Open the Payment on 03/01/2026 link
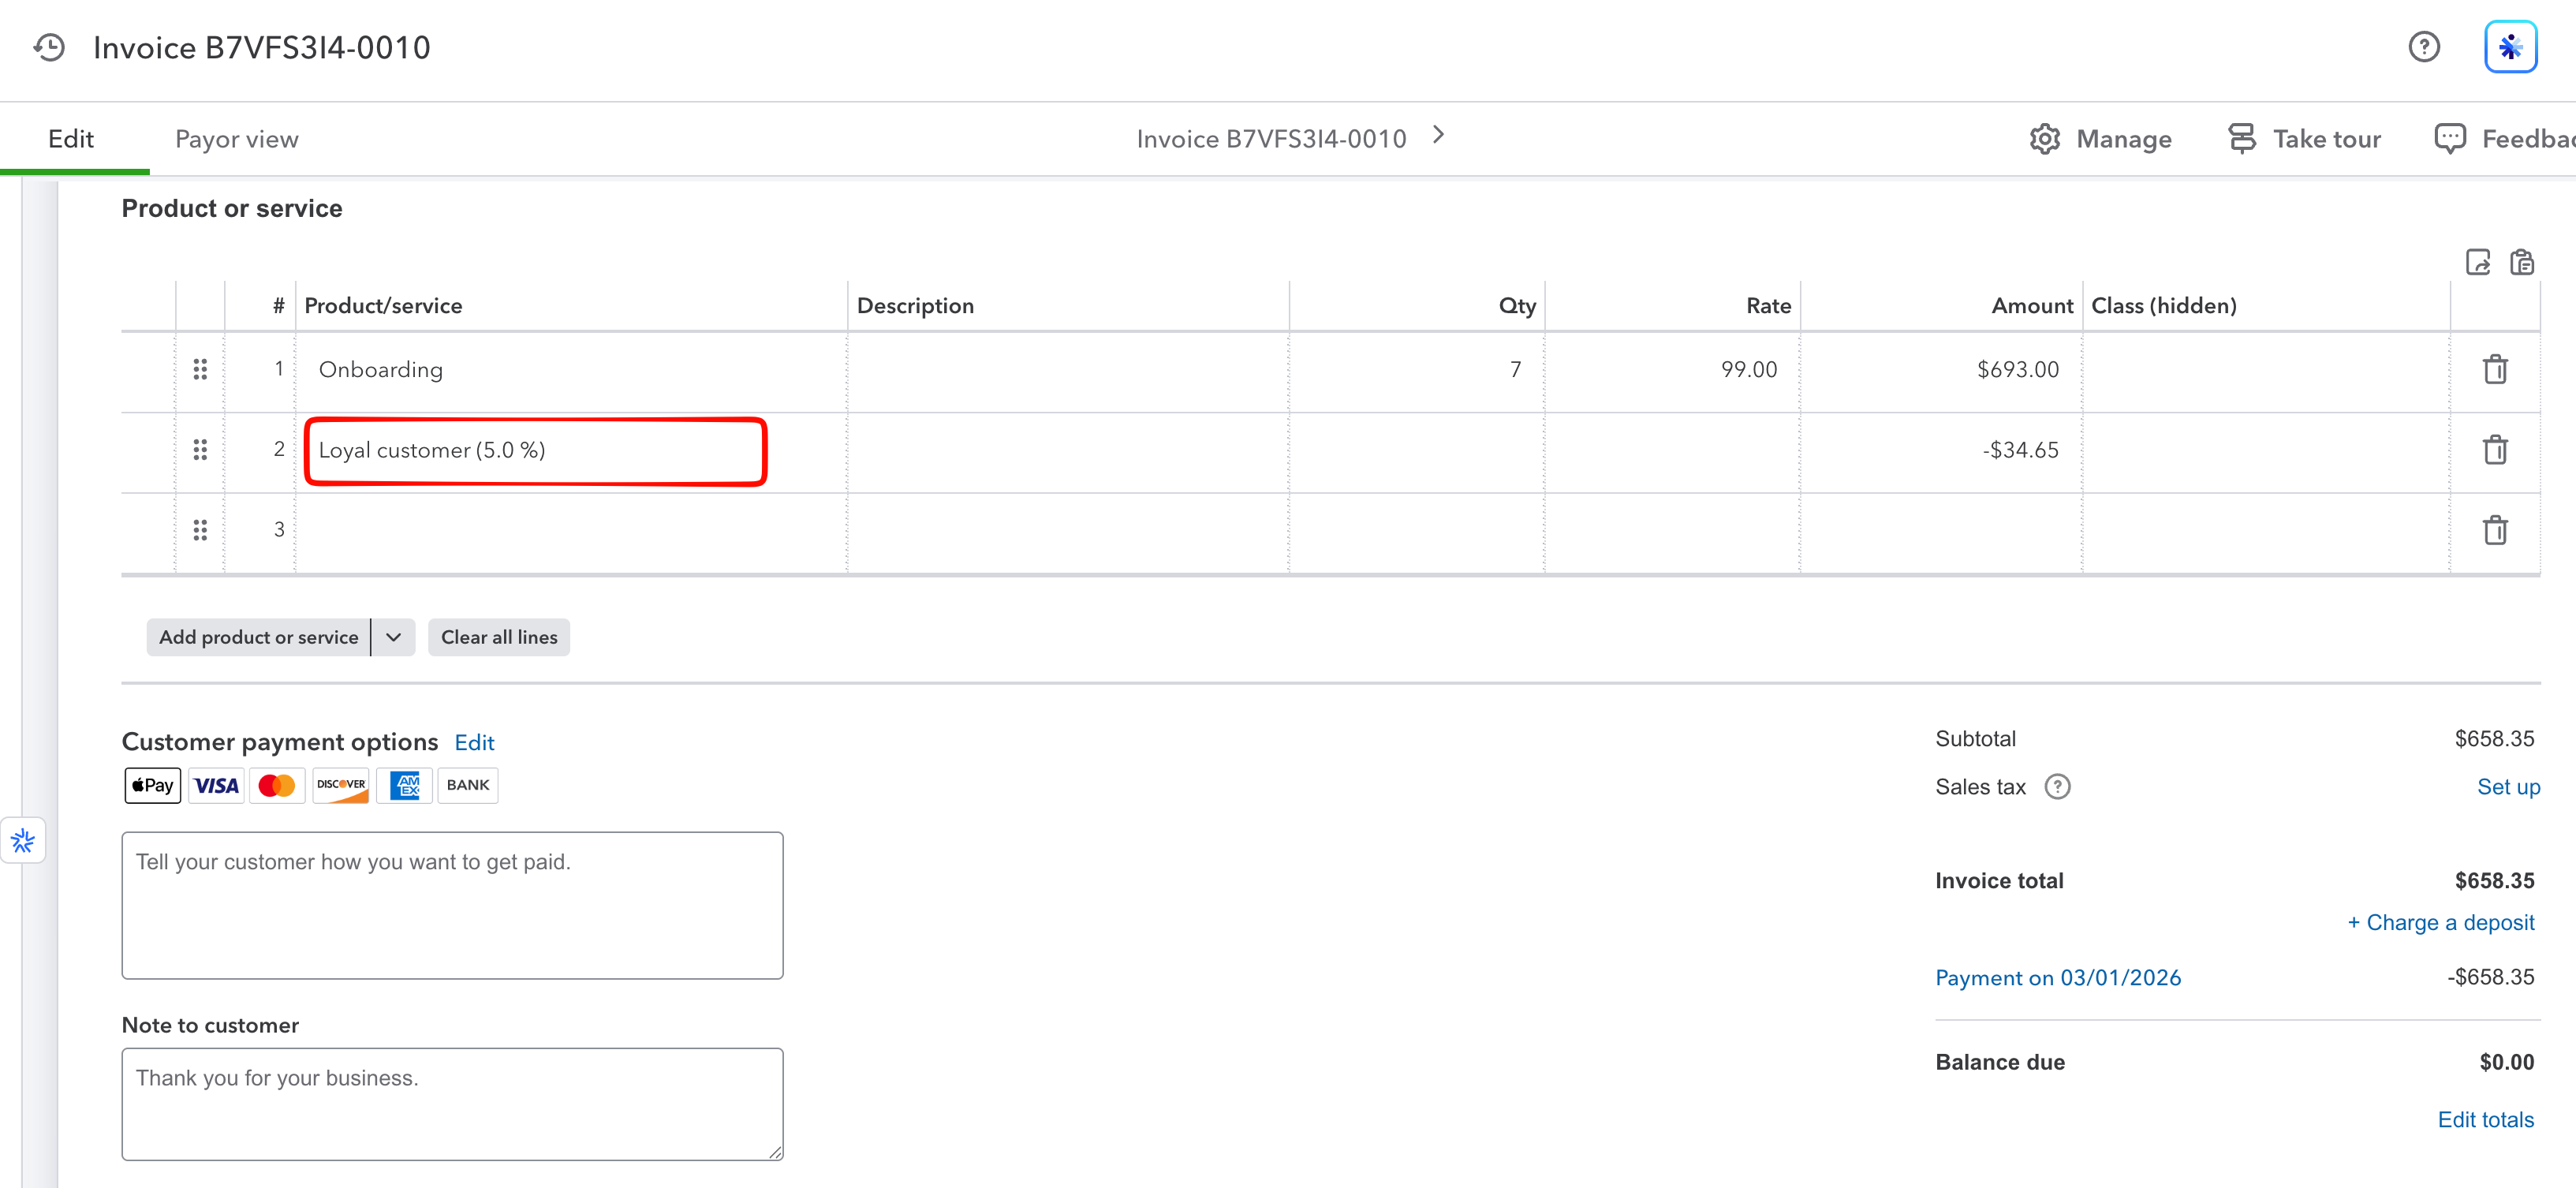This screenshot has height=1188, width=2576. [x=2058, y=978]
